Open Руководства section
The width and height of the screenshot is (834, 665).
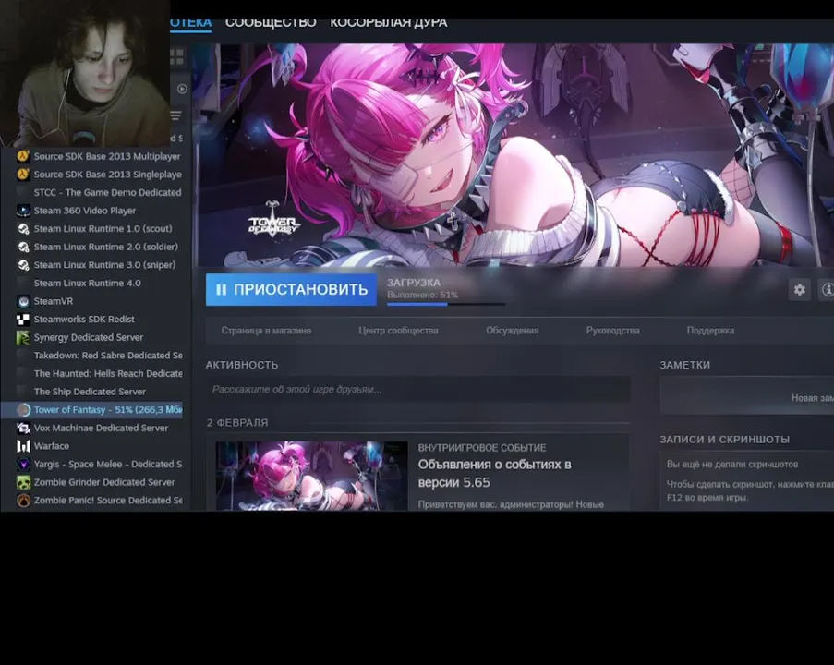[x=612, y=331]
